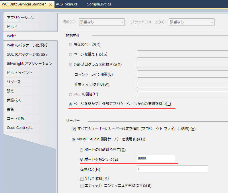
Task: Enable the NTLM 認証 checkbox
Action: coord(82,179)
